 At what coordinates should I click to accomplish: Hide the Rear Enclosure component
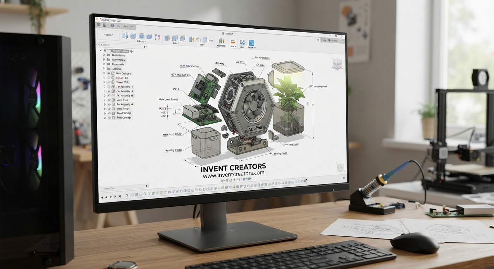click(x=109, y=73)
